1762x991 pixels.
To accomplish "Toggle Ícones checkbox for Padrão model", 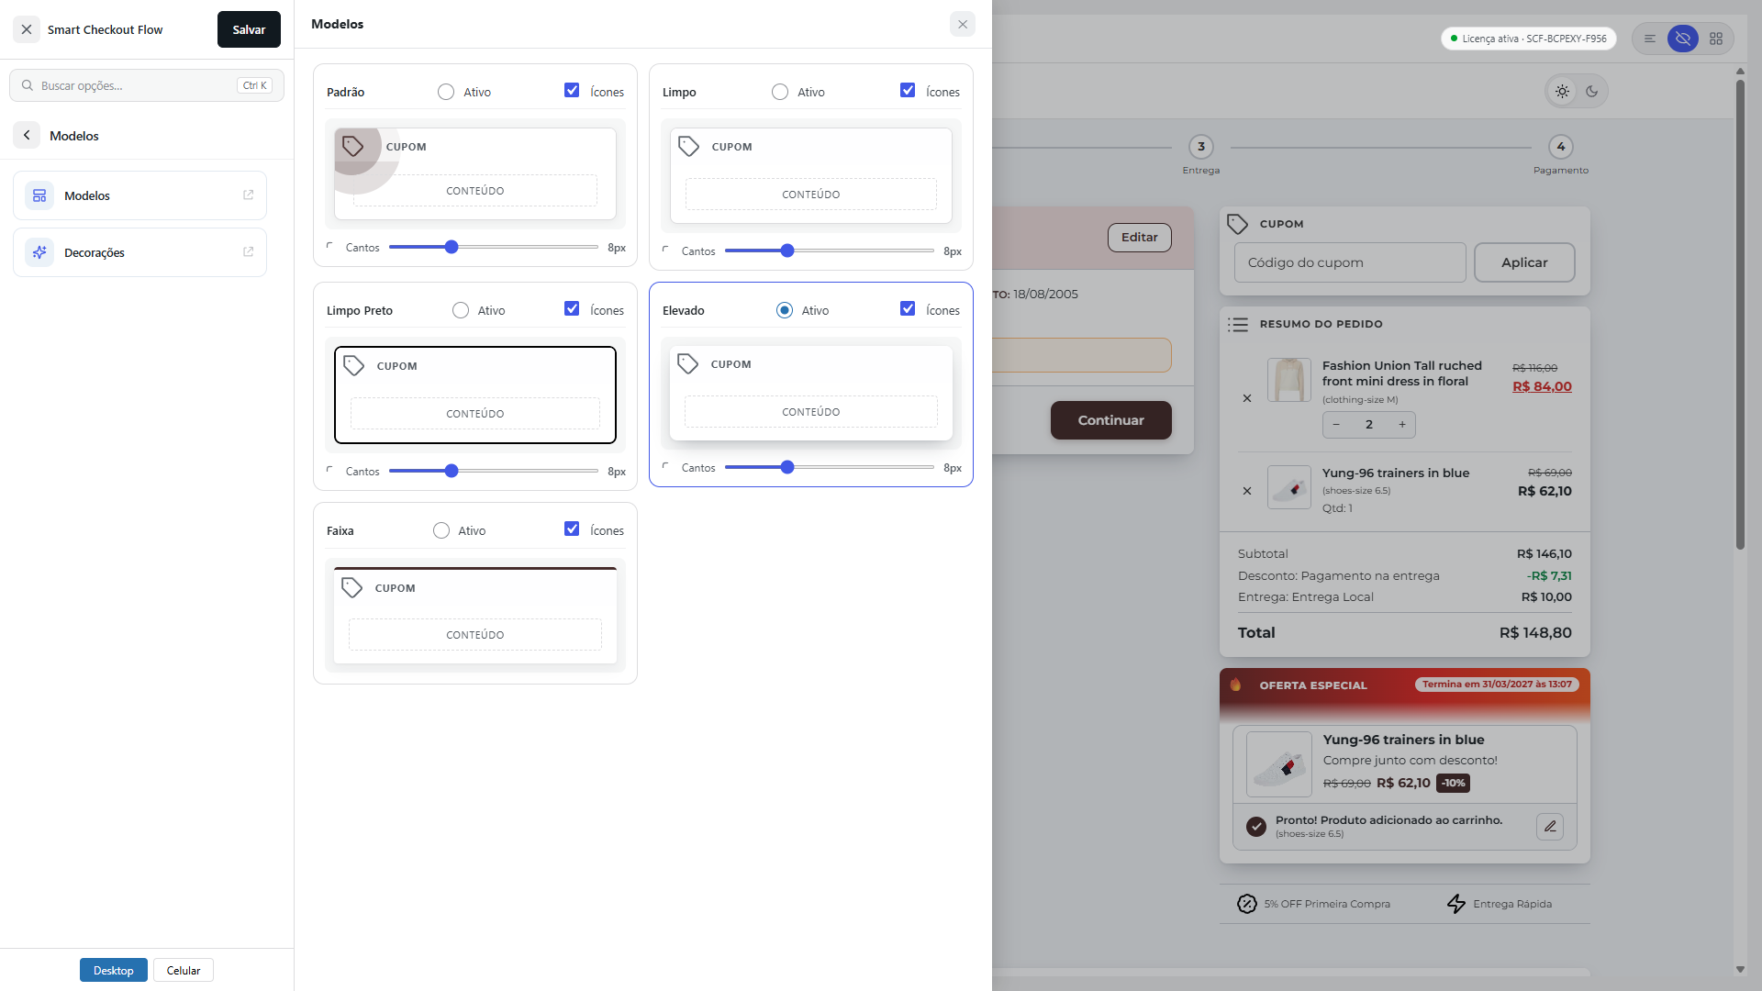I will (572, 90).
